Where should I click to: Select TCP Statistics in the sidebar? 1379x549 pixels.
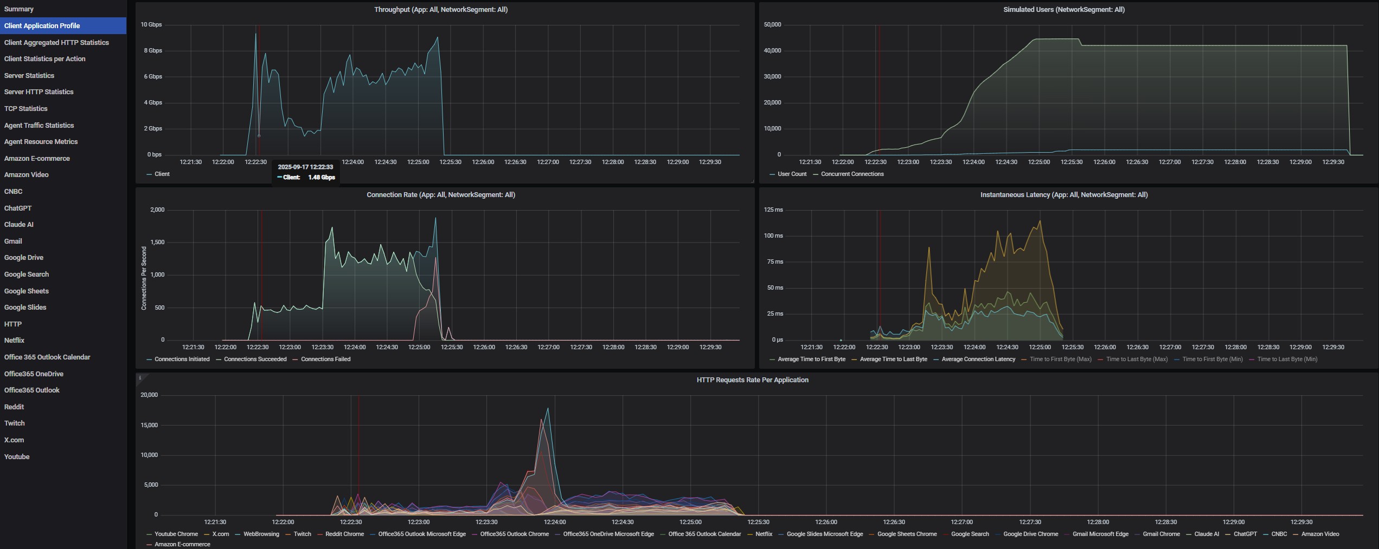click(x=26, y=109)
